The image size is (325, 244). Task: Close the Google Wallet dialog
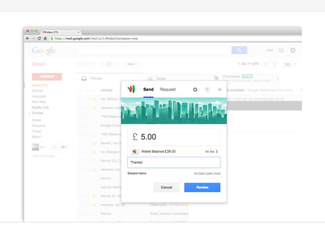[x=220, y=90]
